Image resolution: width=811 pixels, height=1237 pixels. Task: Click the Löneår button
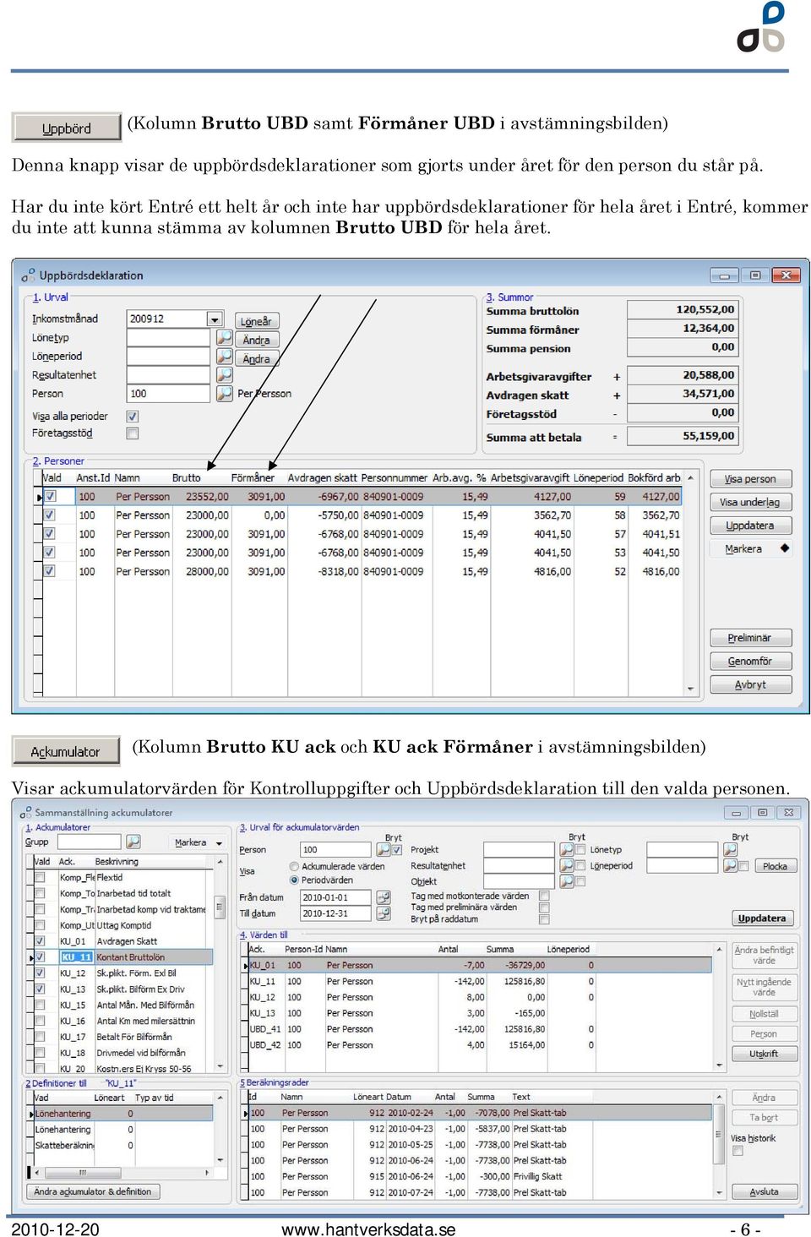(x=256, y=321)
